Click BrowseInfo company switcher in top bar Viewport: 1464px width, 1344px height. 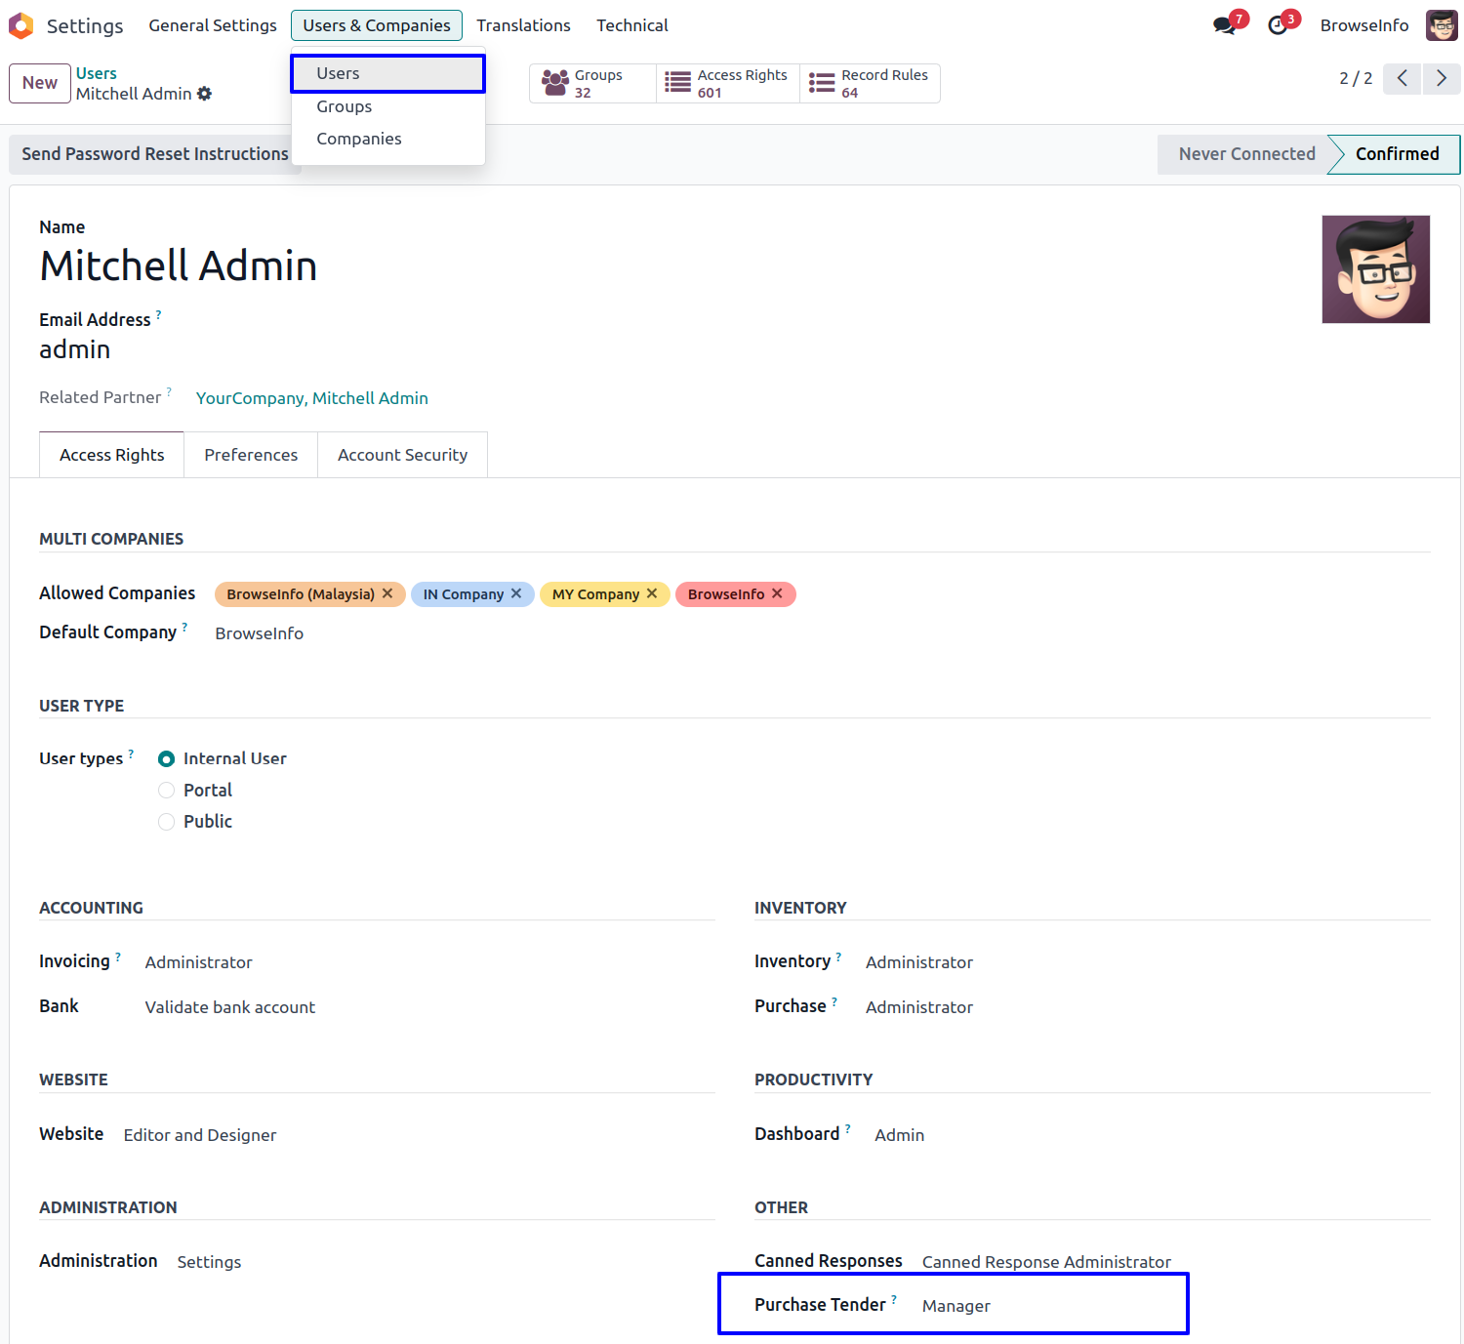pyautogui.click(x=1364, y=25)
